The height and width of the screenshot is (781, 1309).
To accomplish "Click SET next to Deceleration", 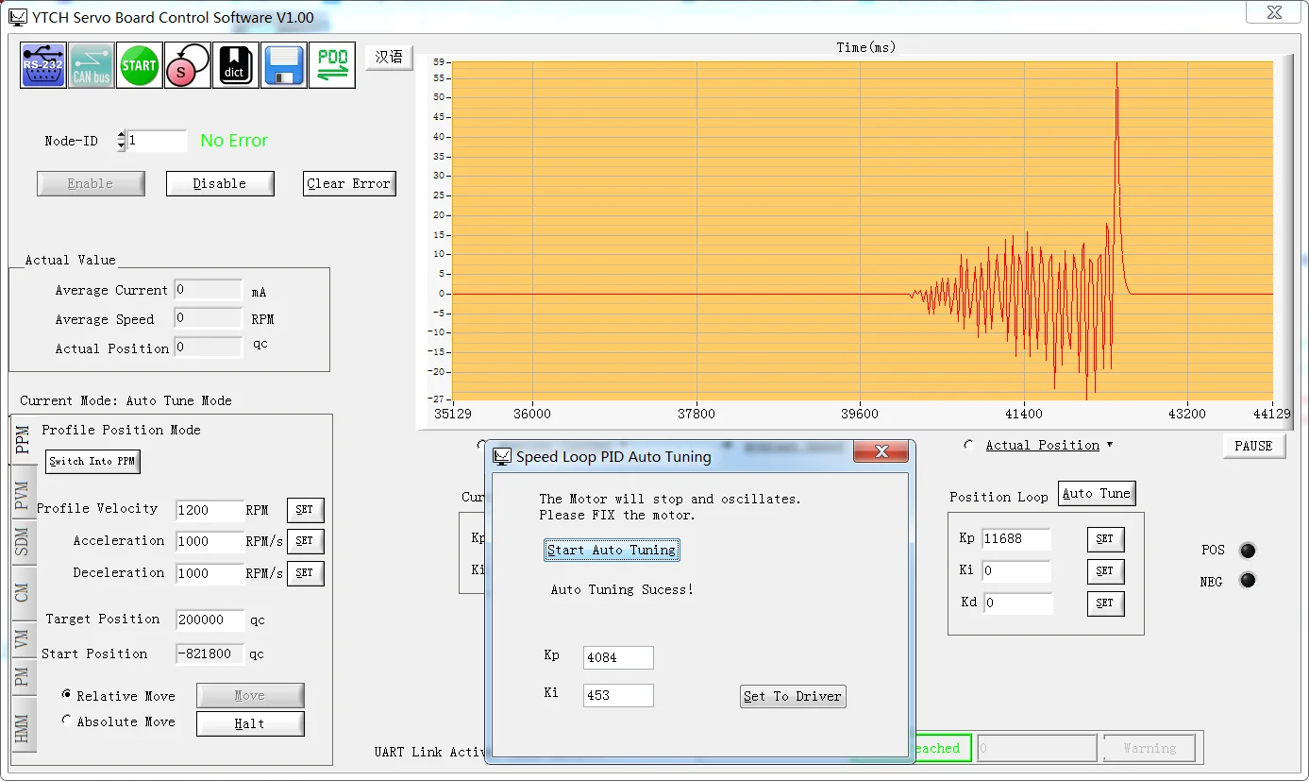I will (x=305, y=573).
